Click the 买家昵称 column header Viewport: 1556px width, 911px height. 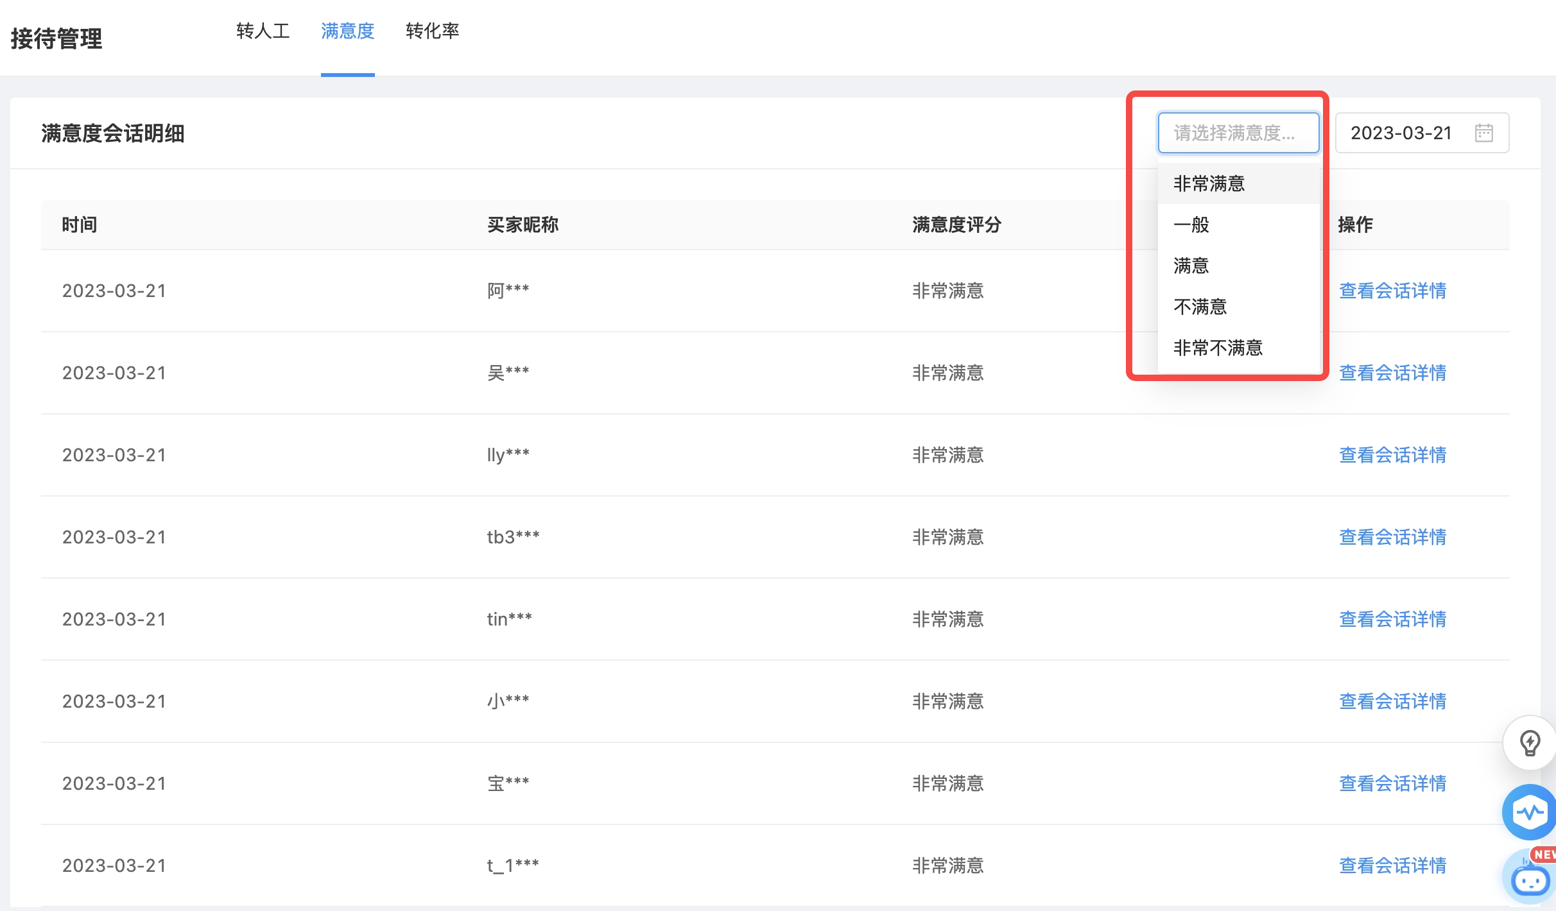(x=523, y=225)
